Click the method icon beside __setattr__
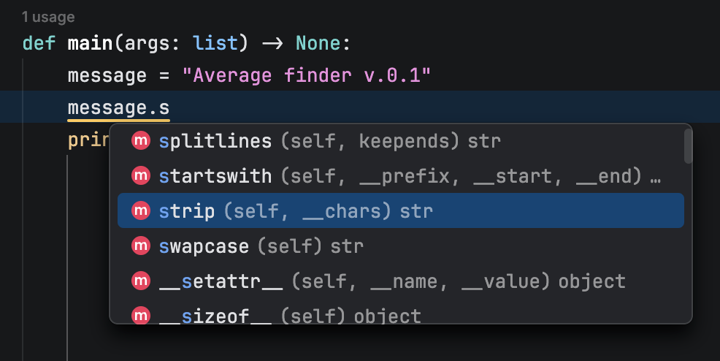Image resolution: width=720 pixels, height=361 pixels. click(139, 281)
